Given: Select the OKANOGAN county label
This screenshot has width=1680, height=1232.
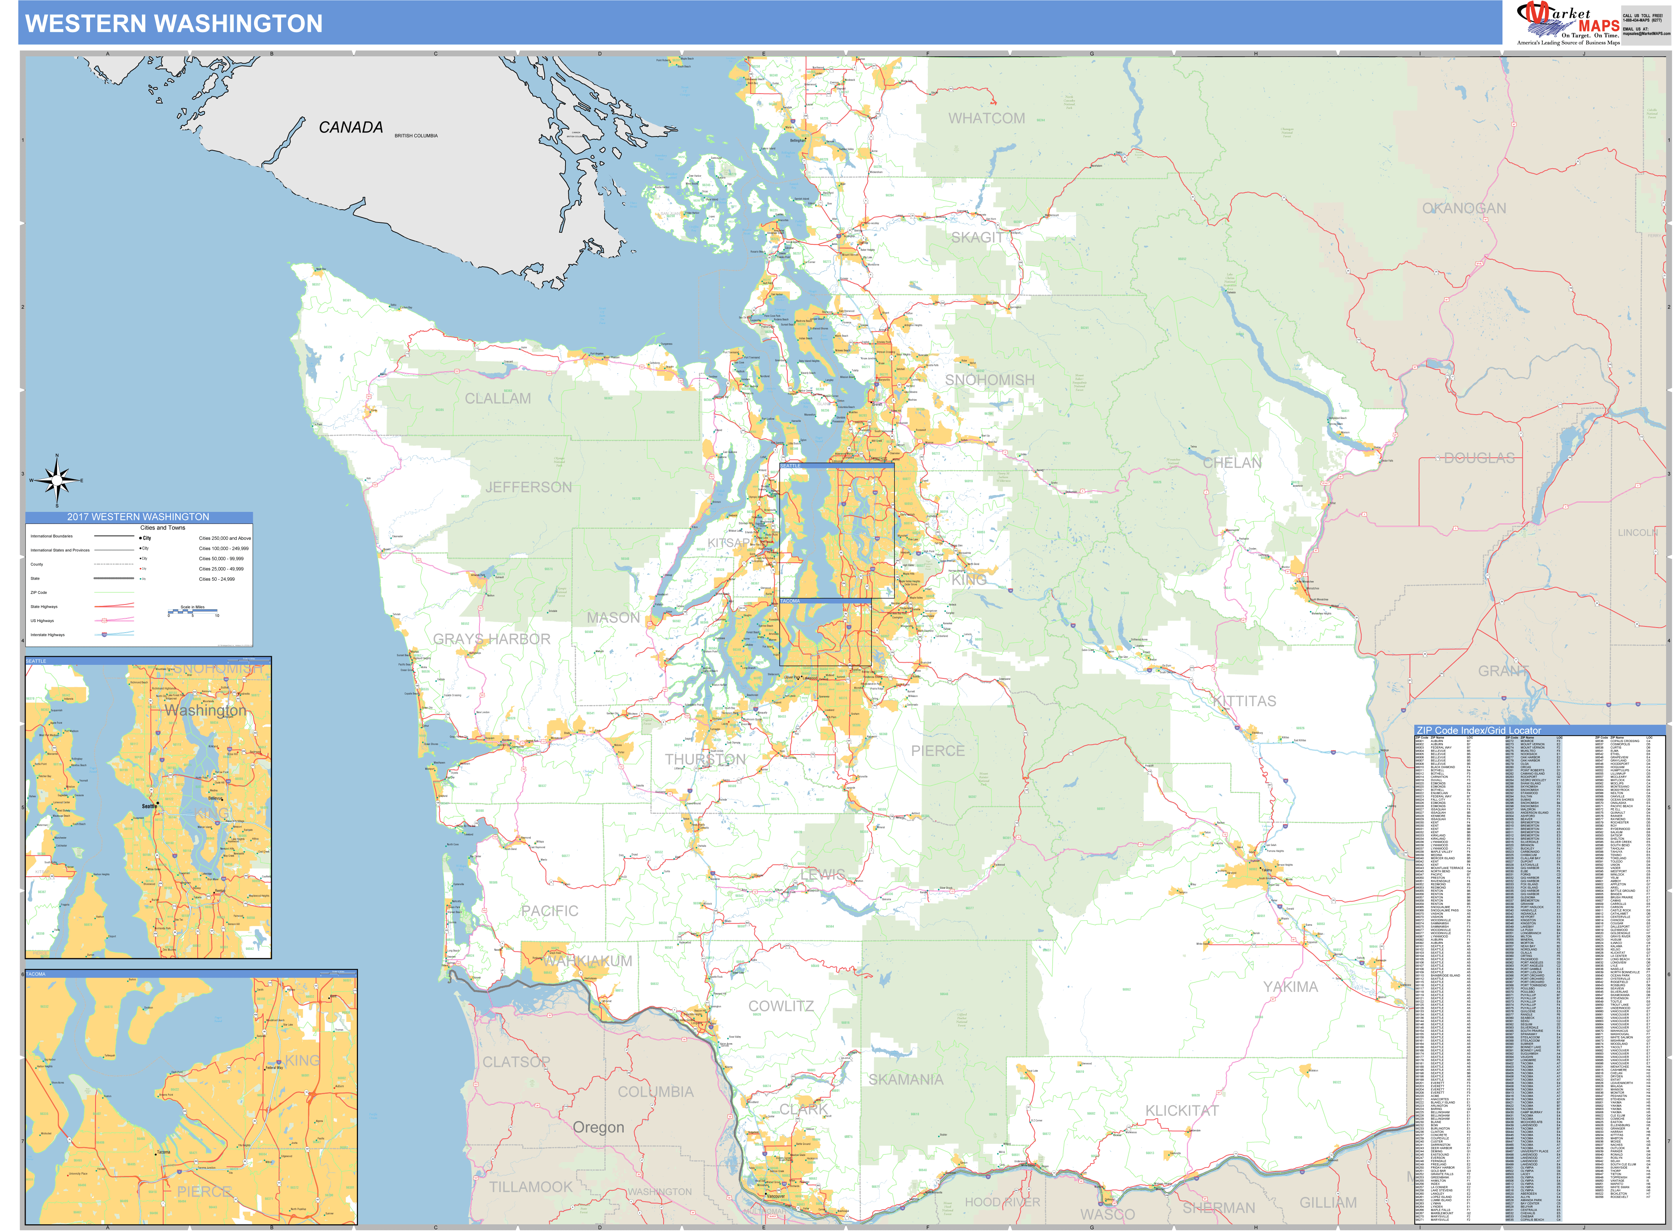Looking at the screenshot, I should (x=1464, y=209).
